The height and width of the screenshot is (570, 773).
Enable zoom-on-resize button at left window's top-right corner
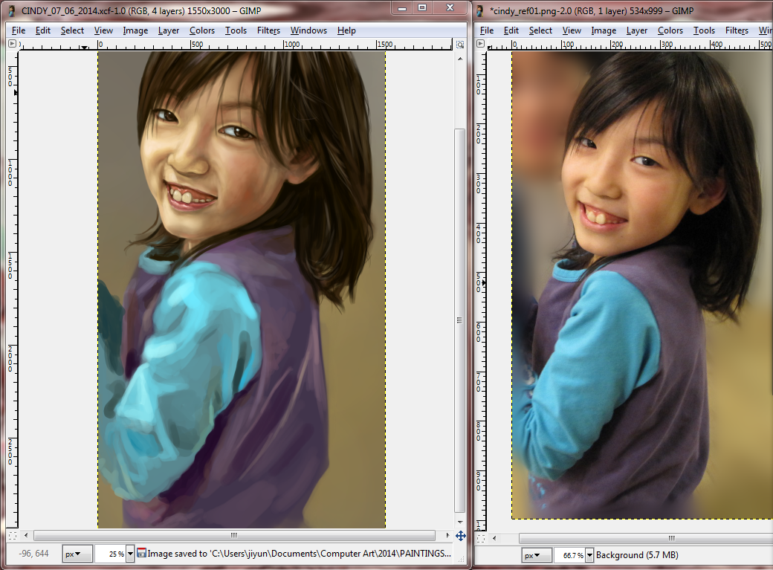(460, 44)
